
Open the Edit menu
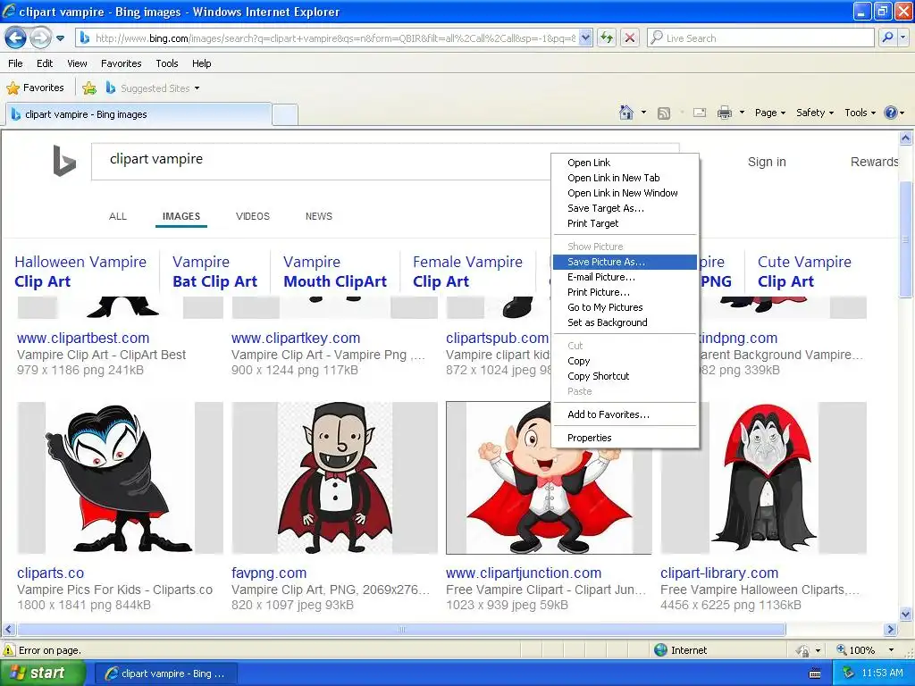[45, 63]
